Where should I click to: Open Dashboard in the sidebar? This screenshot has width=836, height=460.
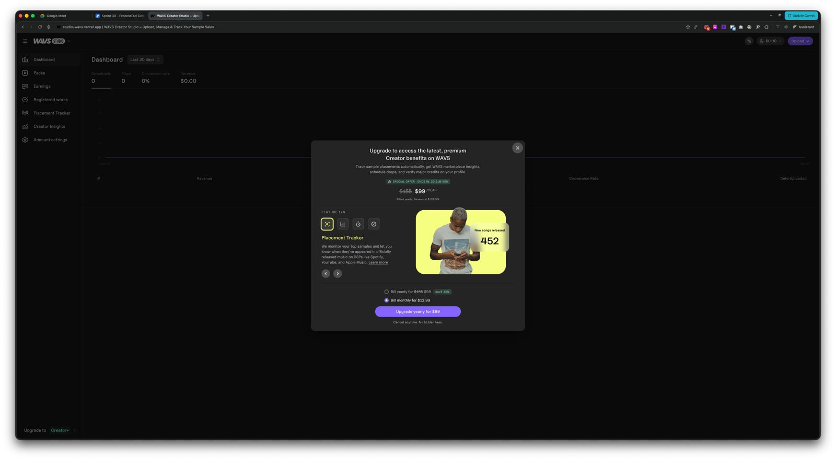pyautogui.click(x=50, y=59)
